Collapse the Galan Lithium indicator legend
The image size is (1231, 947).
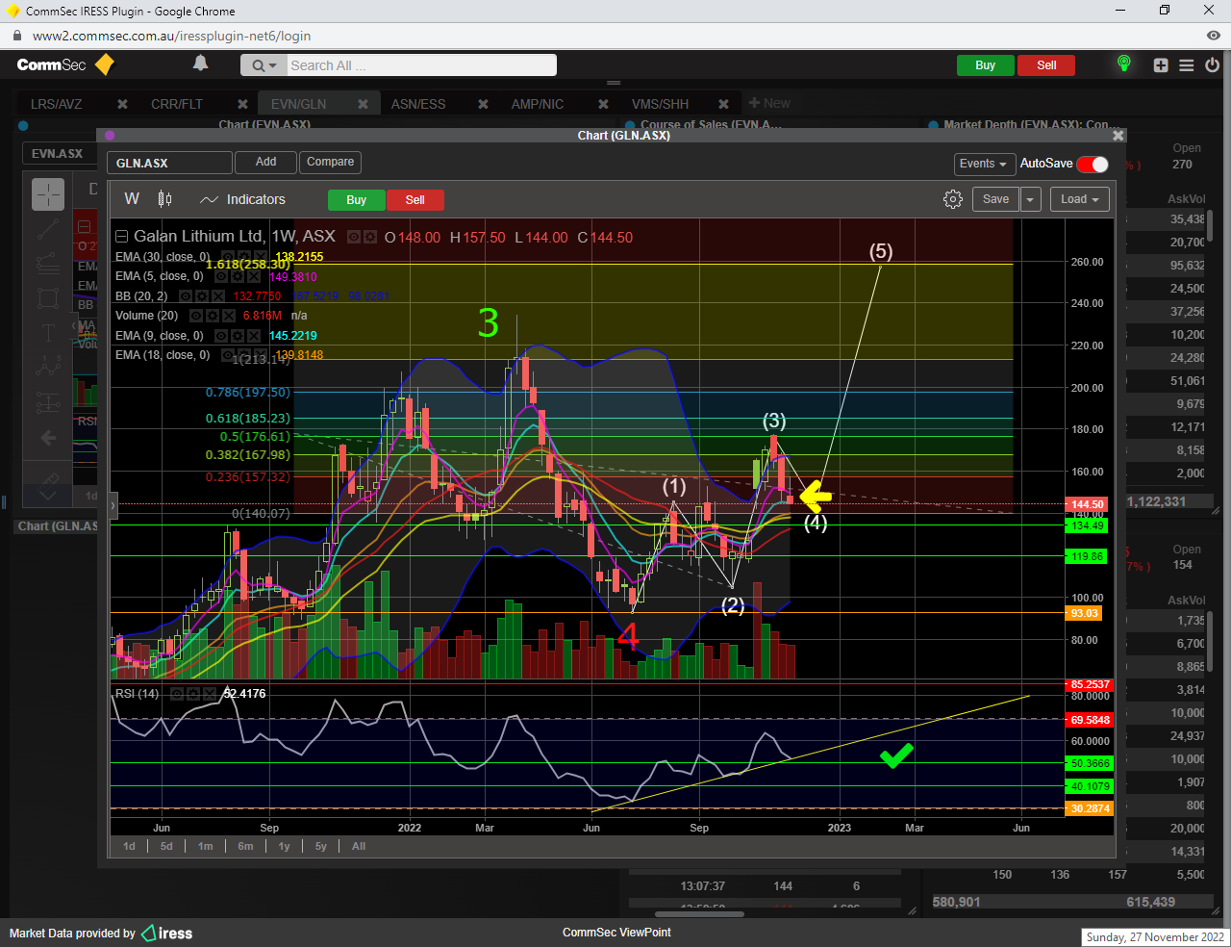click(x=122, y=237)
